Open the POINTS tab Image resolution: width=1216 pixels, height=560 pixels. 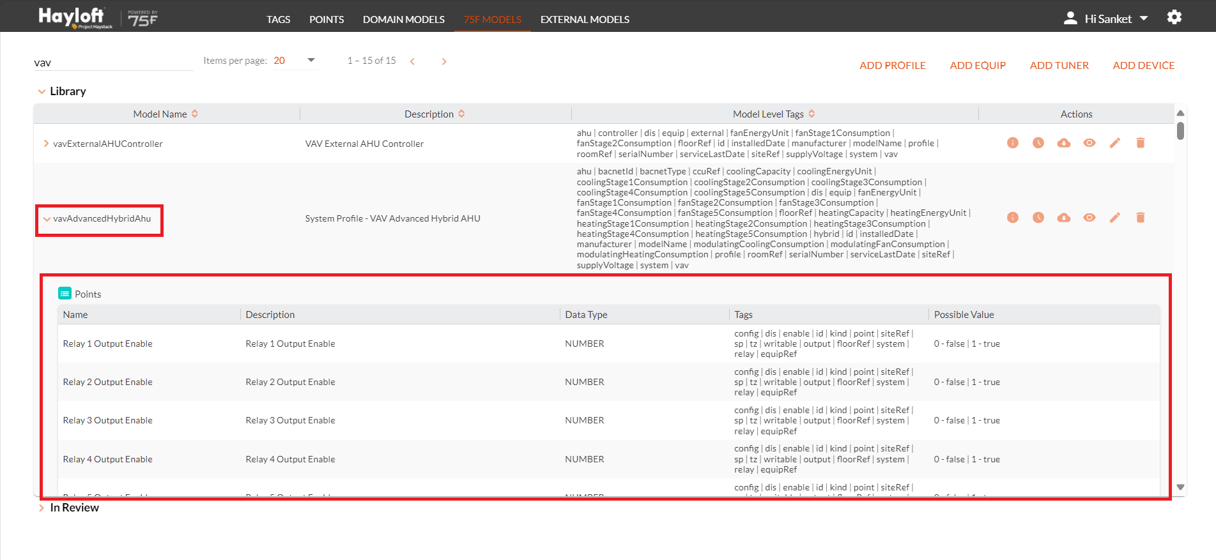[x=327, y=19]
